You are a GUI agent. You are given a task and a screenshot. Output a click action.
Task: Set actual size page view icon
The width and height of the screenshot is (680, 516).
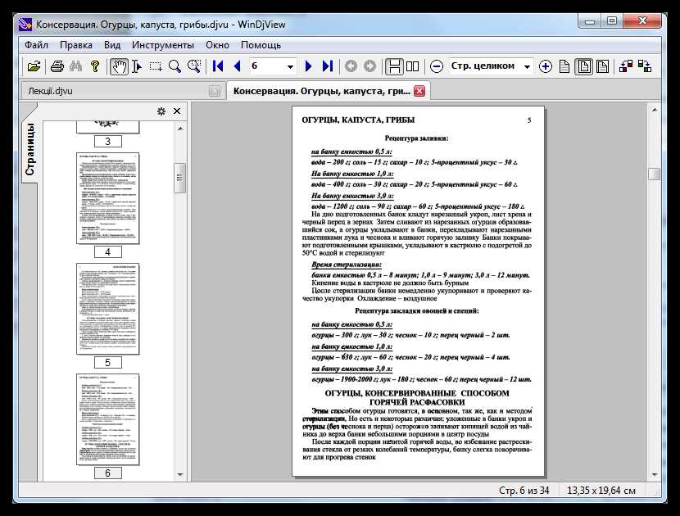click(564, 66)
